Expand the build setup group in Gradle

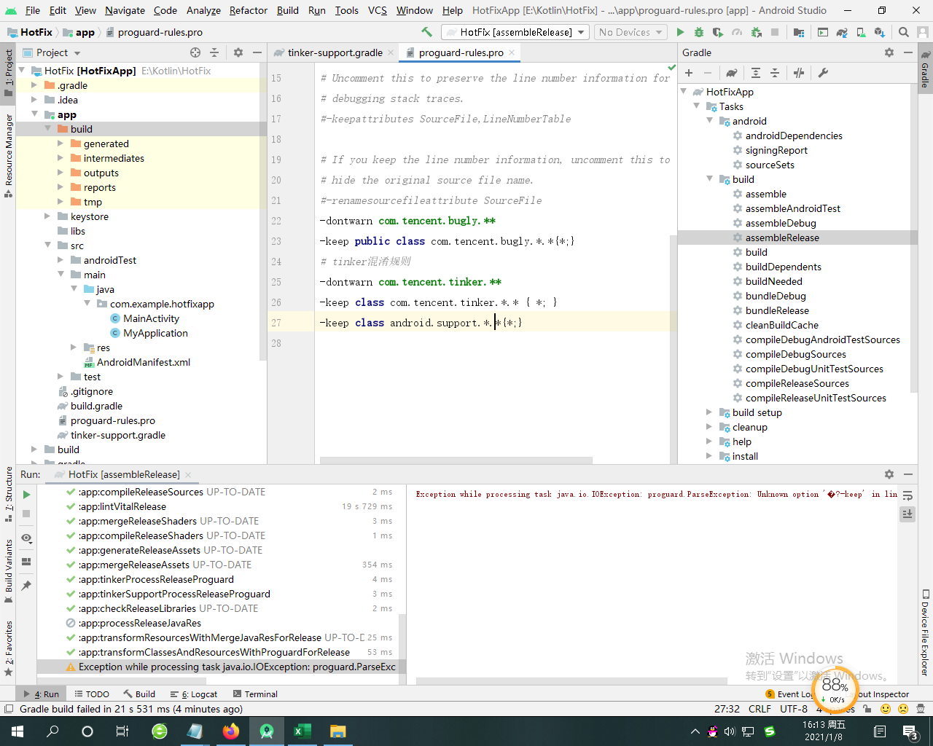click(x=709, y=412)
